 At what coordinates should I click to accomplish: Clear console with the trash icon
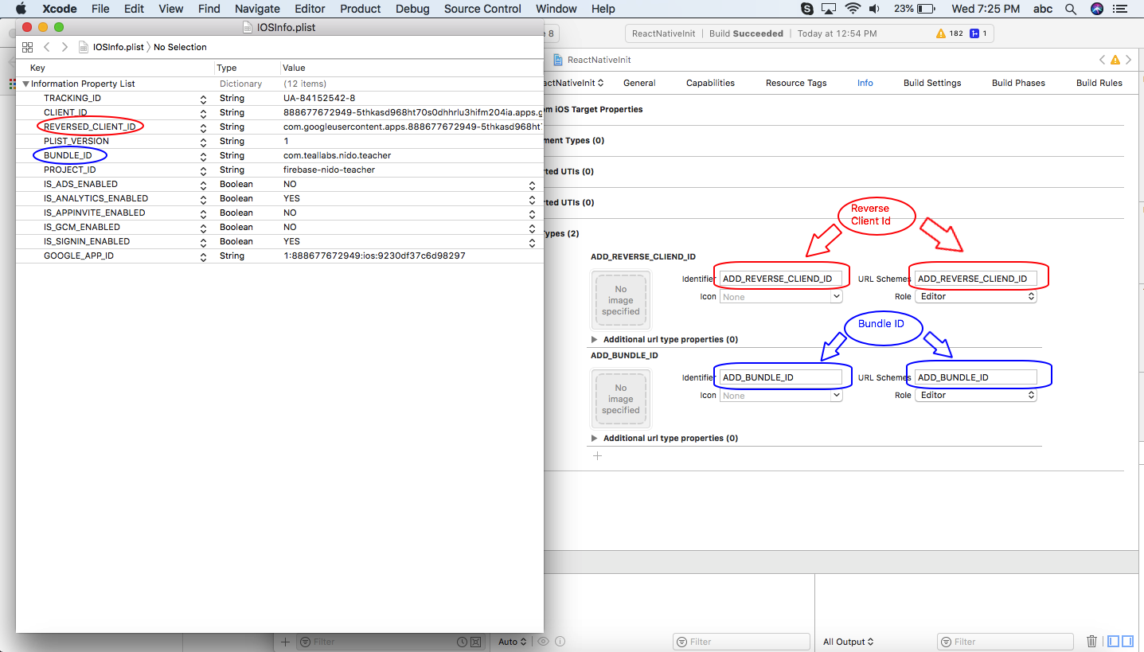[1092, 642]
